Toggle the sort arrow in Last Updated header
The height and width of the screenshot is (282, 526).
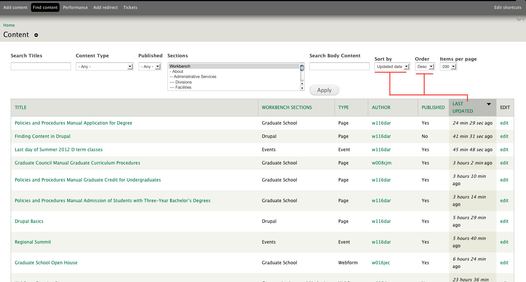tap(489, 104)
